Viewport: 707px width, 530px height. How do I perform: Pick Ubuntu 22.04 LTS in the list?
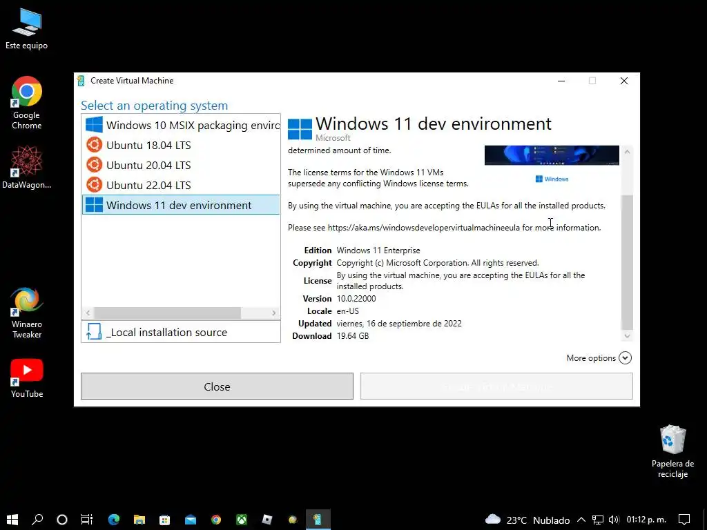[181, 185]
